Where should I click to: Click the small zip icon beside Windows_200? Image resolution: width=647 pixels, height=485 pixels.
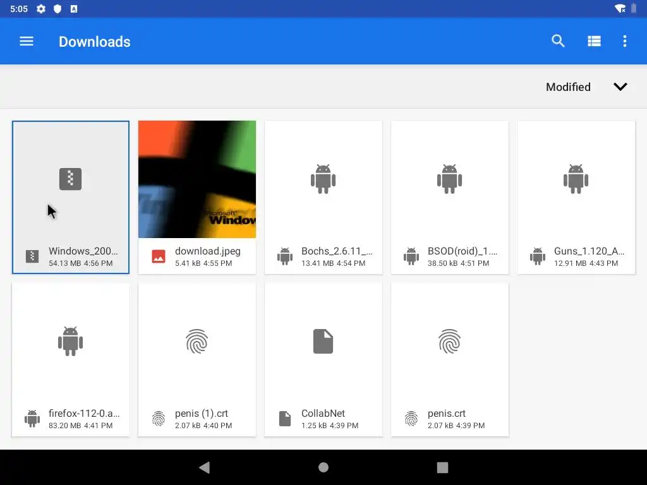point(32,256)
